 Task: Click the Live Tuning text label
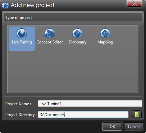[x=22, y=42]
